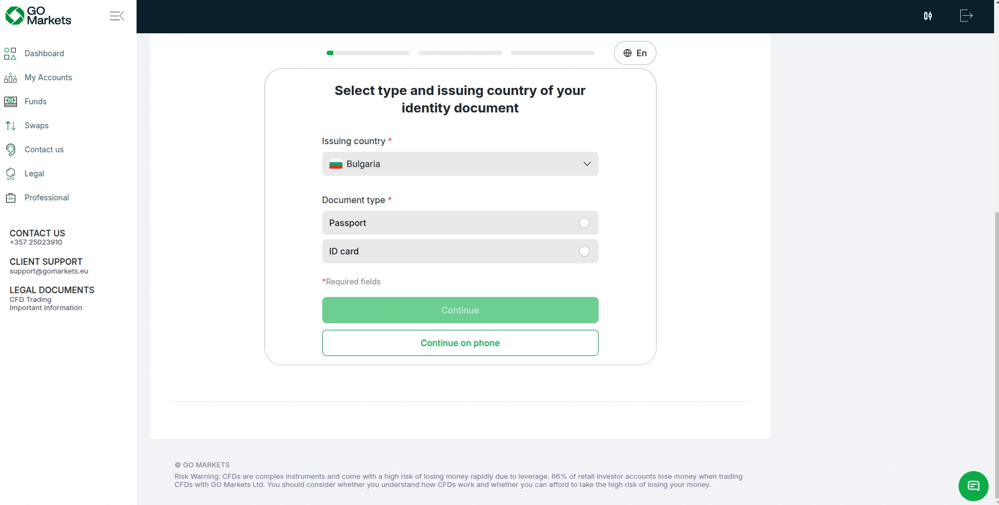Click the trading preferences icon in top bar
The width and height of the screenshot is (999, 505).
[x=928, y=16]
